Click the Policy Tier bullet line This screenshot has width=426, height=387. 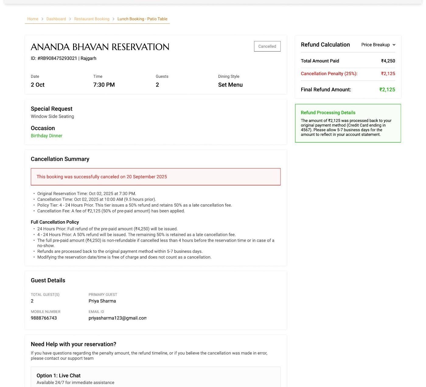pyautogui.click(x=134, y=205)
